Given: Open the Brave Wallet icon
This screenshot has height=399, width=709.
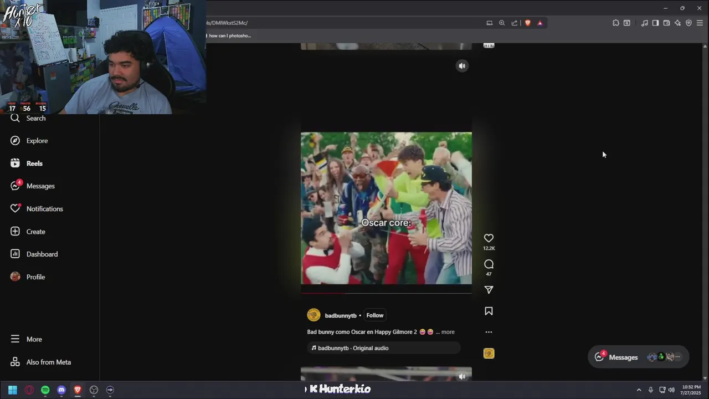Looking at the screenshot, I should click(x=666, y=23).
